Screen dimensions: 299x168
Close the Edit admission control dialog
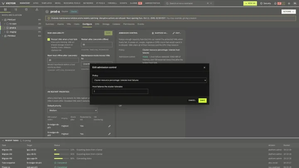click(204, 68)
